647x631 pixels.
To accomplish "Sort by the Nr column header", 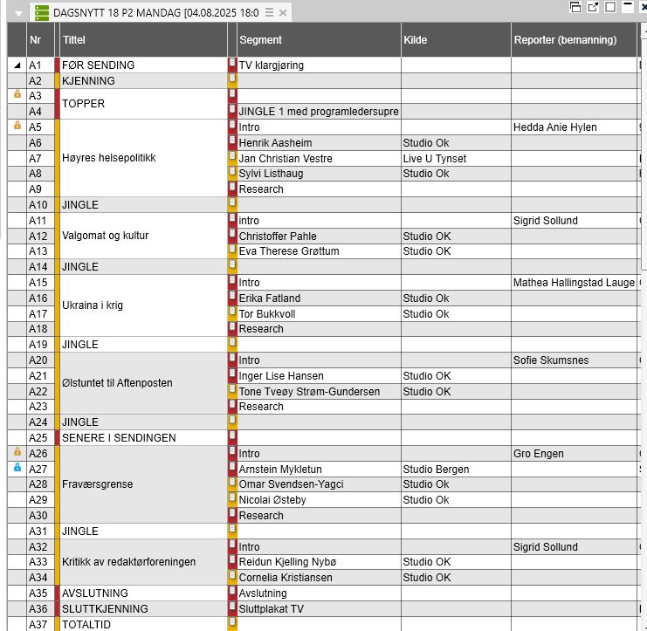I will (x=40, y=40).
